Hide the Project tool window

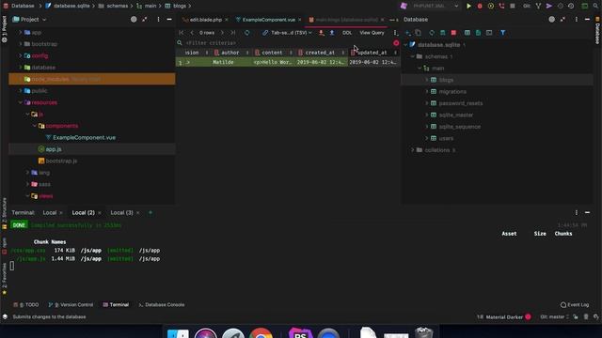[x=169, y=20]
